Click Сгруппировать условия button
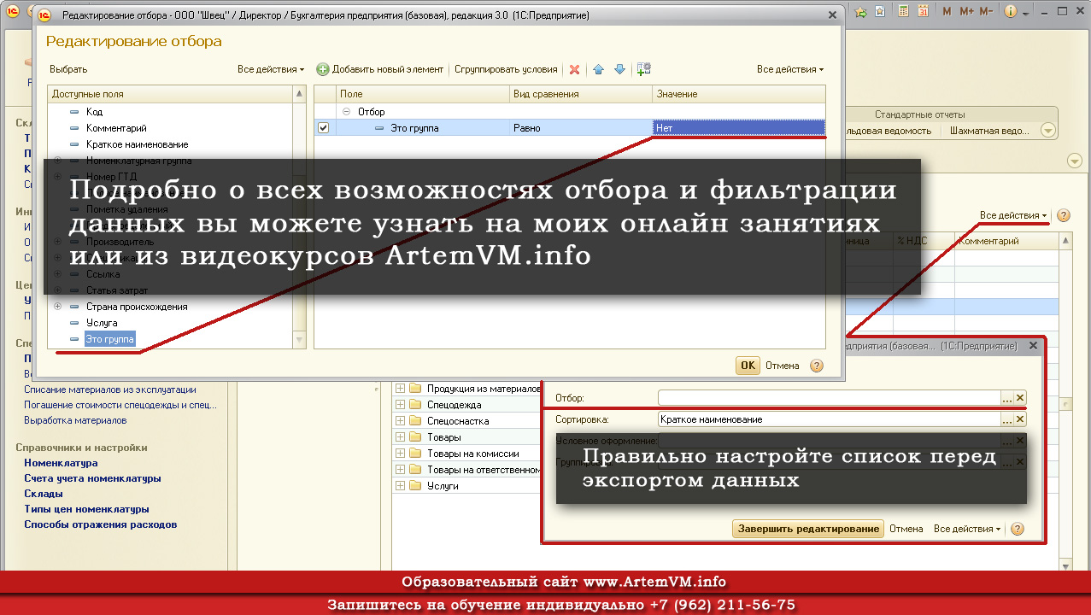 coord(506,69)
